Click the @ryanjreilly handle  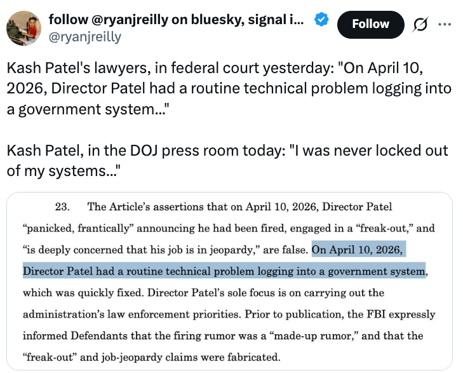[x=84, y=37]
